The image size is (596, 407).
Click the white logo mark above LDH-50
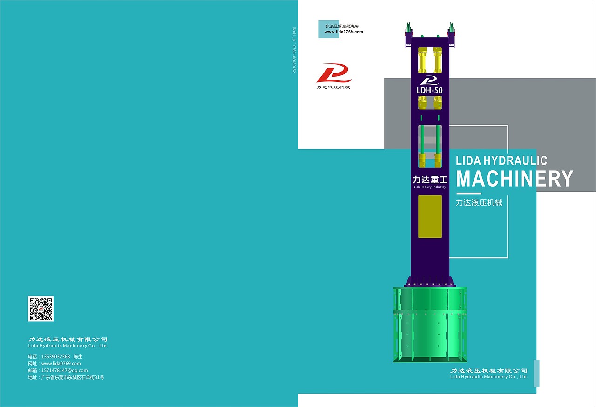[x=430, y=80]
